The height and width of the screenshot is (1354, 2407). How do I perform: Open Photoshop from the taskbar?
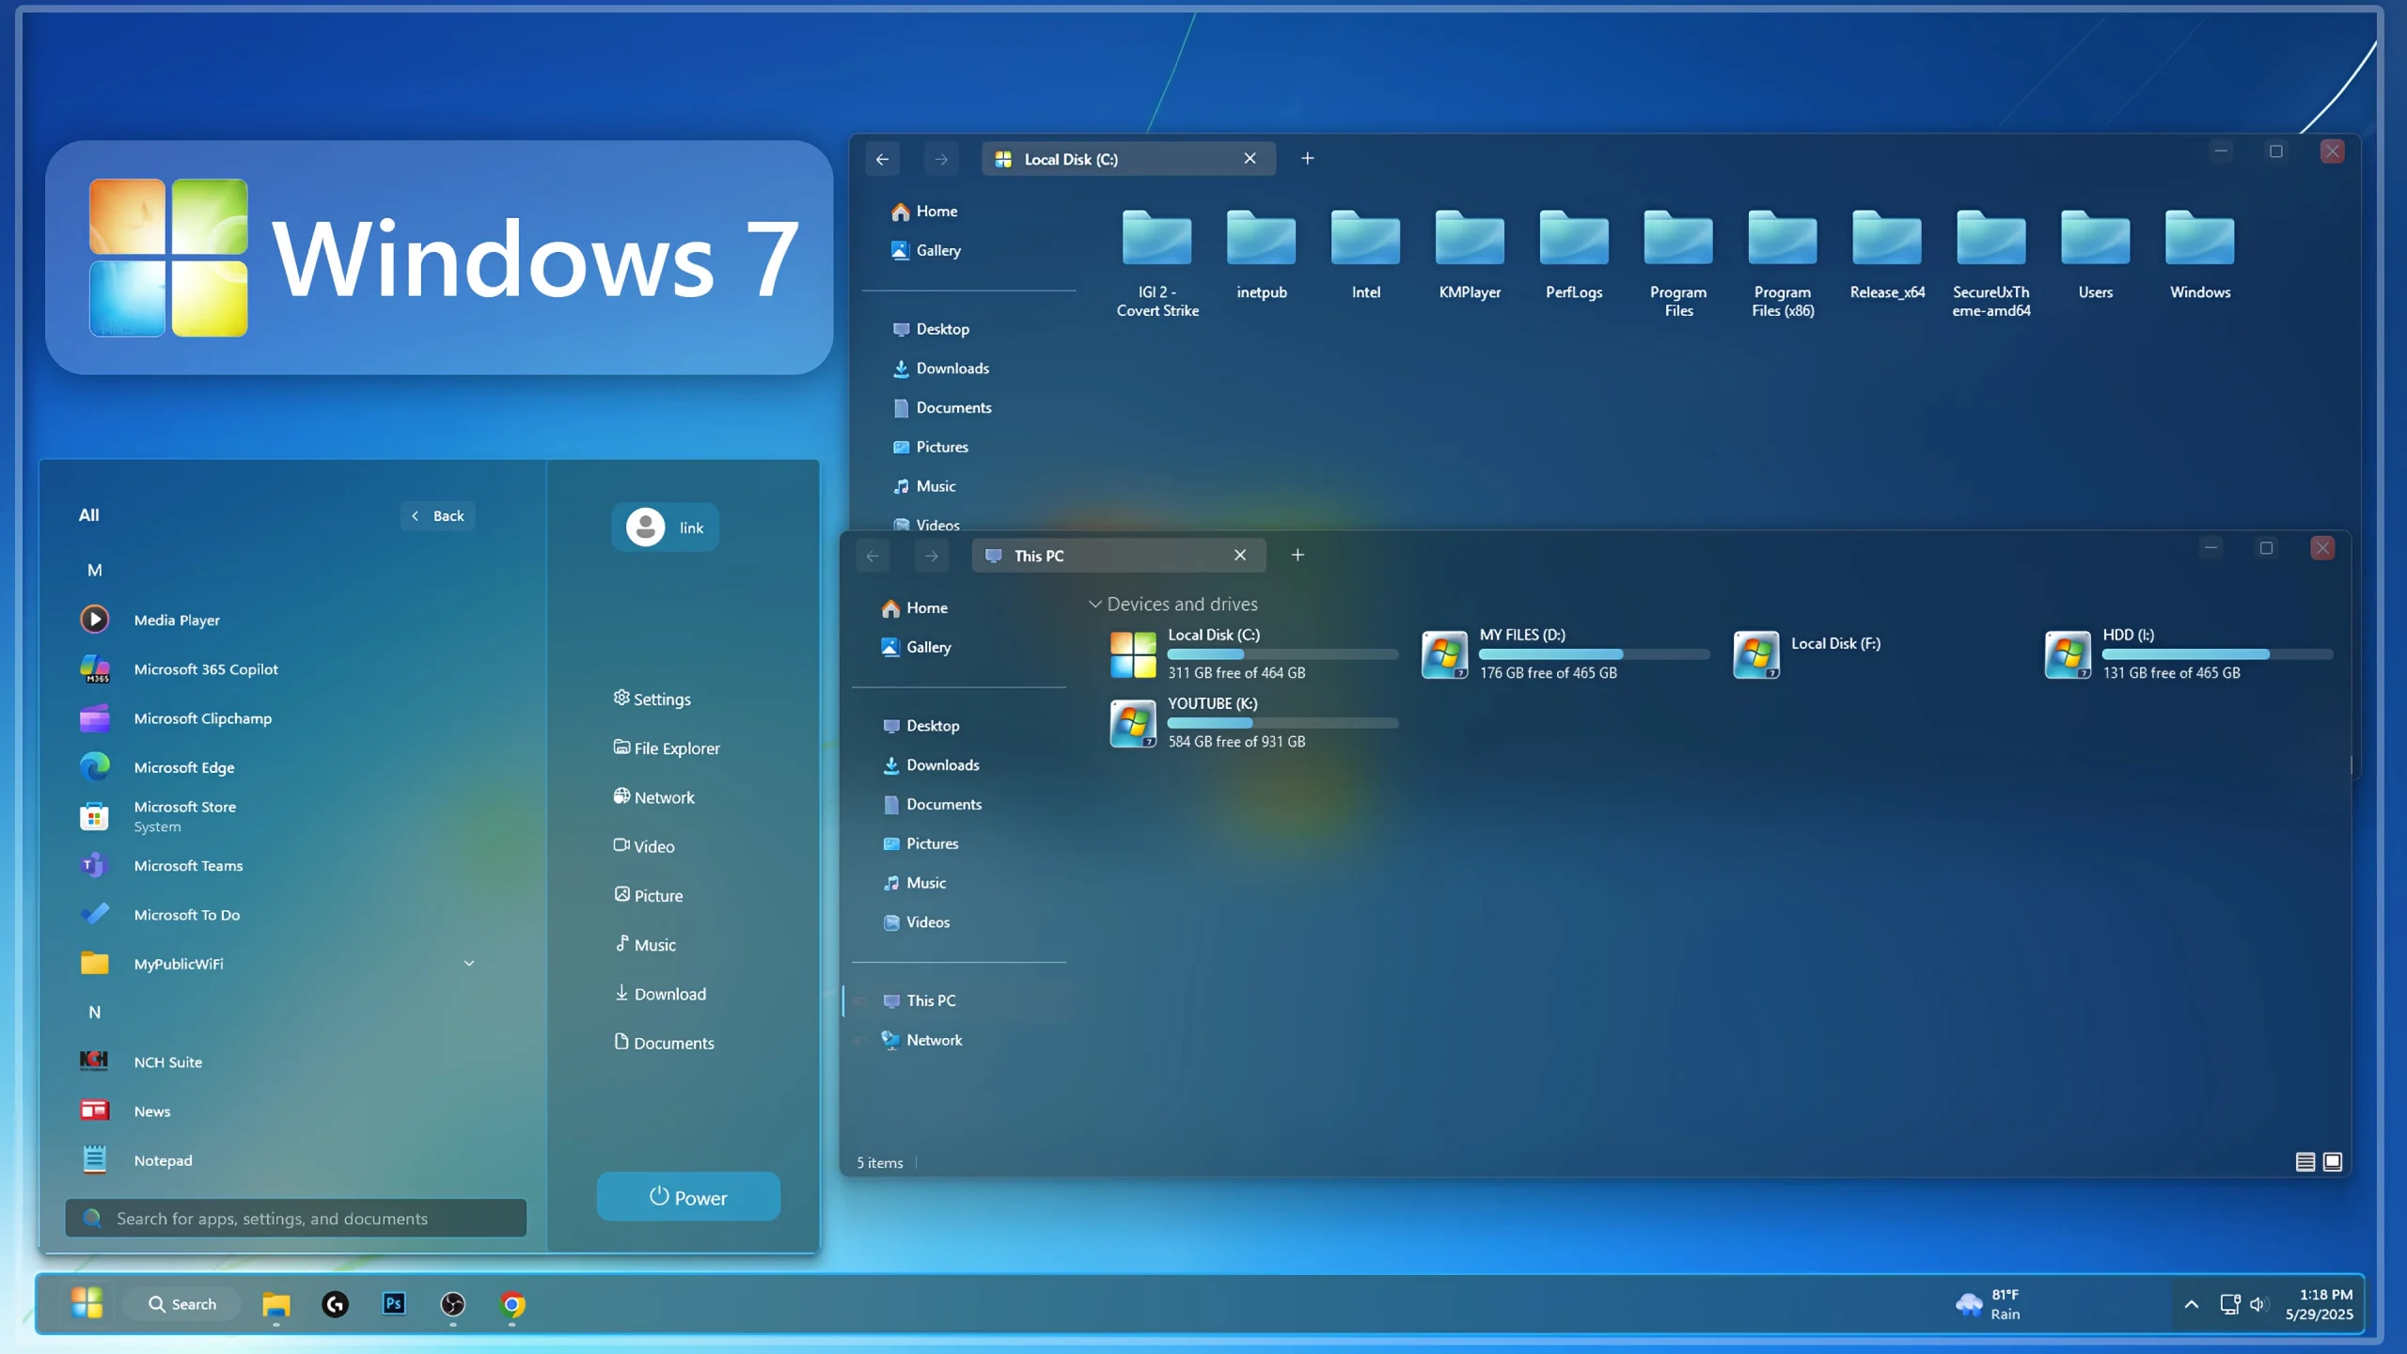(x=394, y=1303)
